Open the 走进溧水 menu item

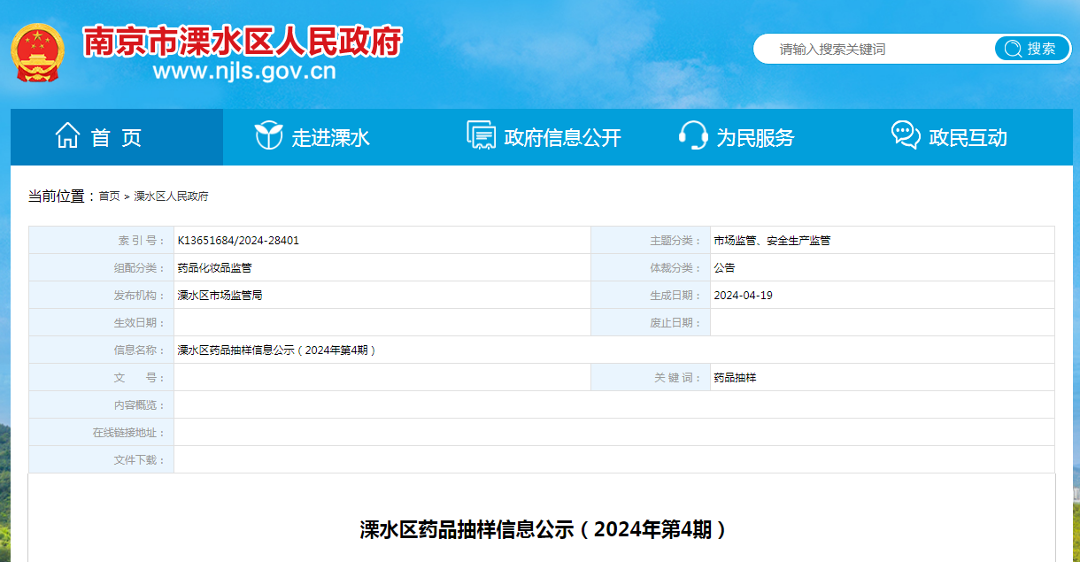[330, 138]
